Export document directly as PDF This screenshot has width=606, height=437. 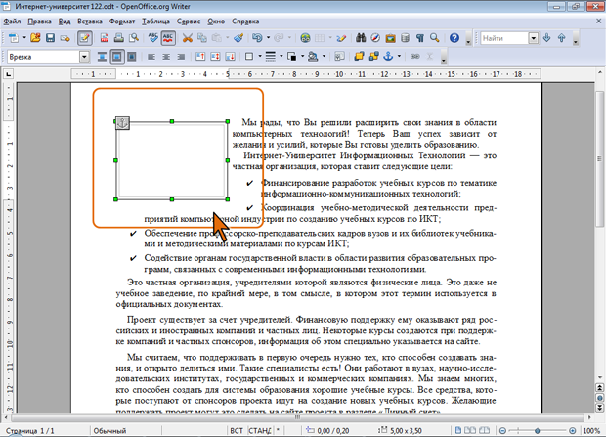(107, 38)
